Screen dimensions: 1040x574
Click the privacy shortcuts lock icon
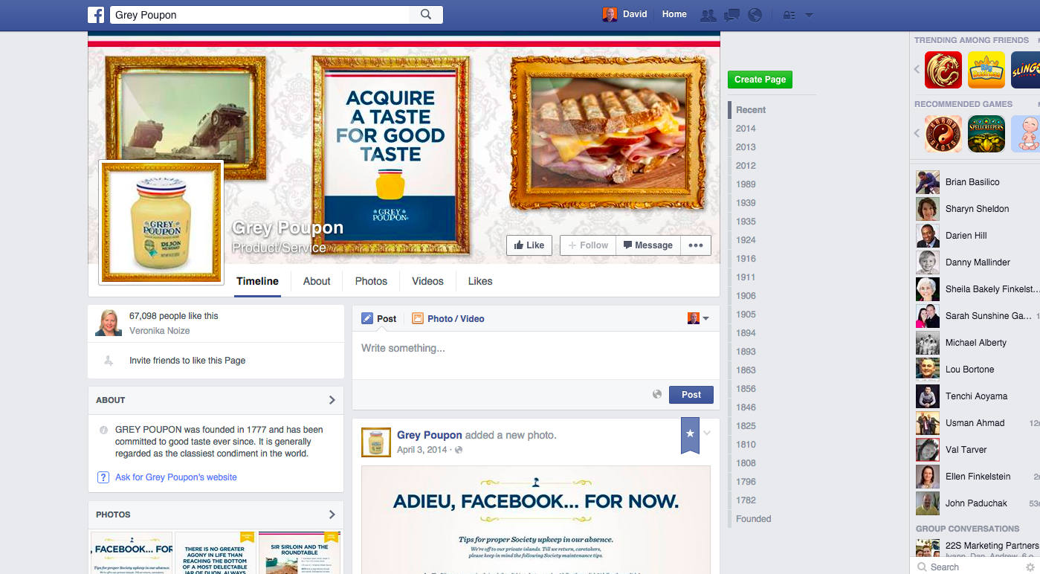coord(789,15)
